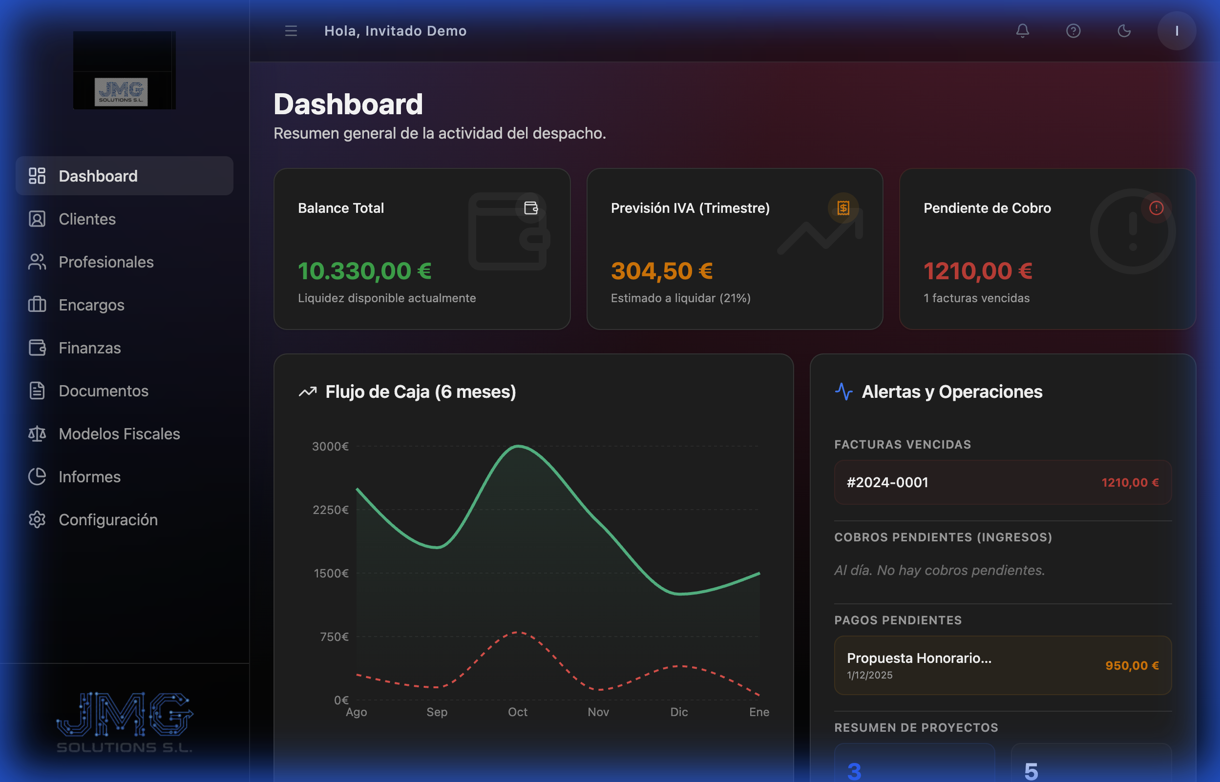Click the Profesionales people icon
This screenshot has width=1220, height=782.
[37, 262]
